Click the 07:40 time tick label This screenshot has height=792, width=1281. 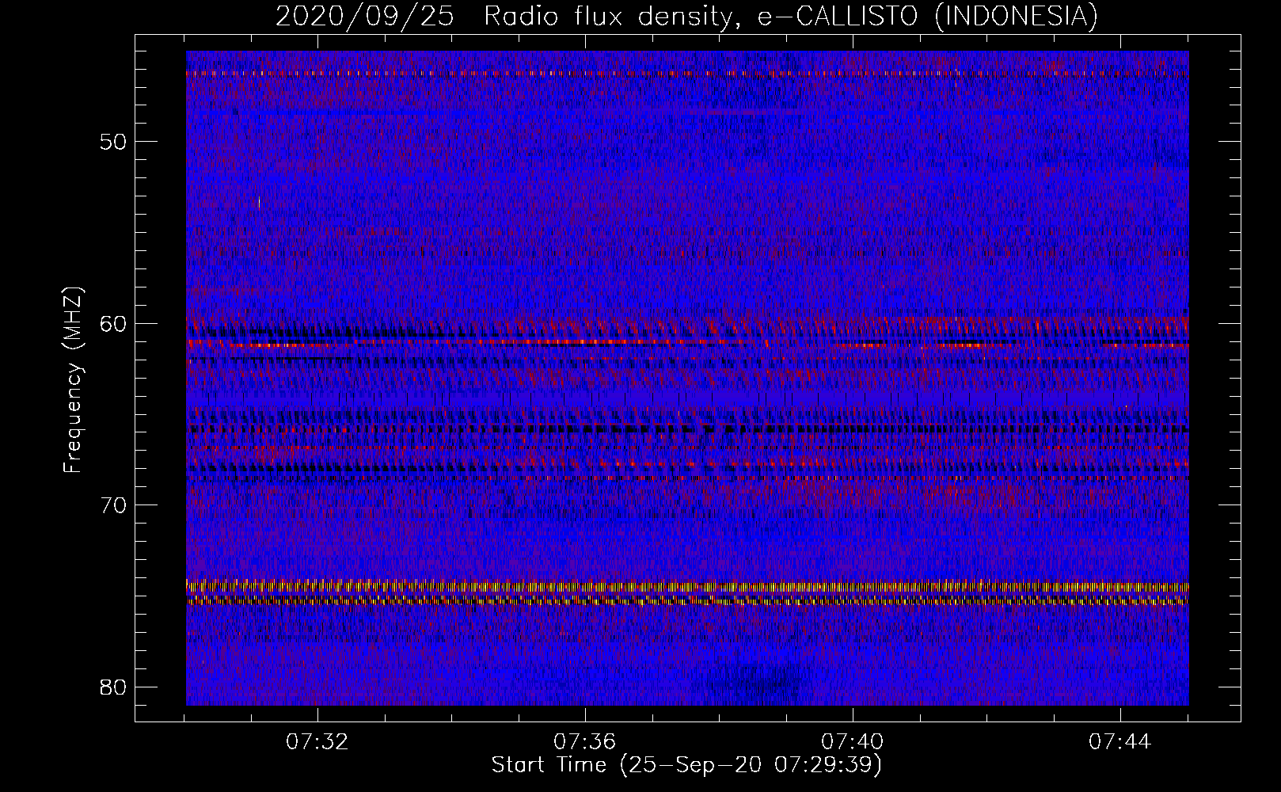853,742
